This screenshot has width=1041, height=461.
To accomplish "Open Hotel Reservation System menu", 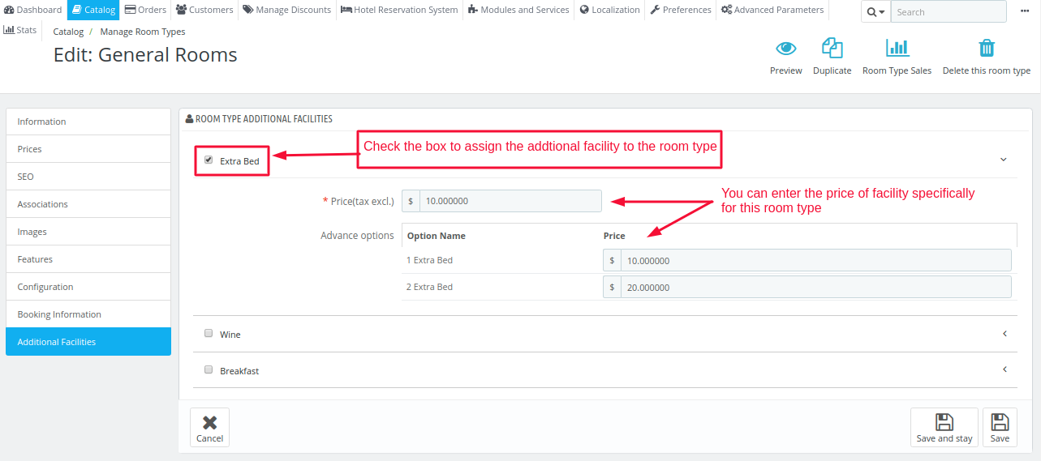I will pos(399,10).
